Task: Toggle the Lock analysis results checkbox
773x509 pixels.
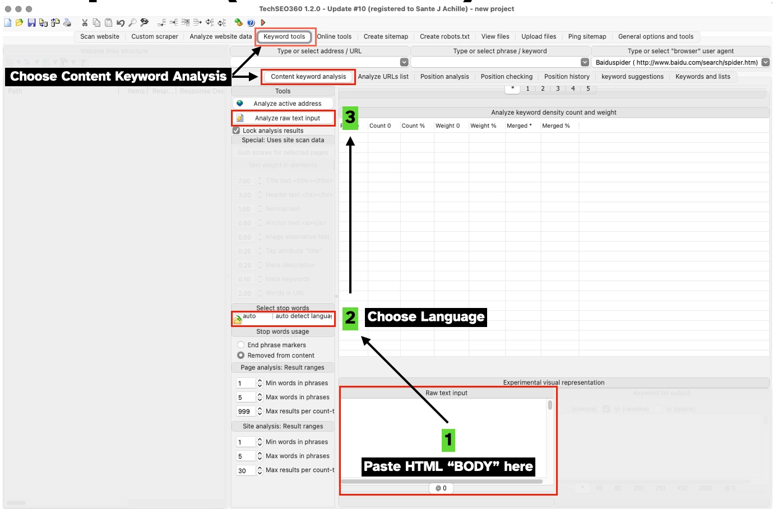Action: [x=237, y=130]
